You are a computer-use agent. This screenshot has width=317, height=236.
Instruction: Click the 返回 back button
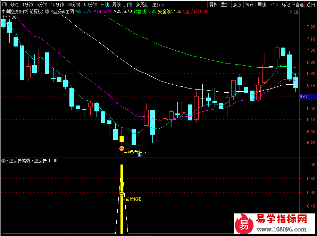pyautogui.click(x=310, y=5)
